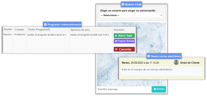The image size is (207, 96).
Task: Click the Enviar button
Action: click(159, 89)
